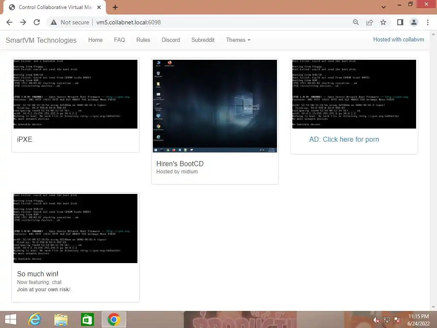Select the Control Collaborative Virtual Machines tab

(54, 7)
